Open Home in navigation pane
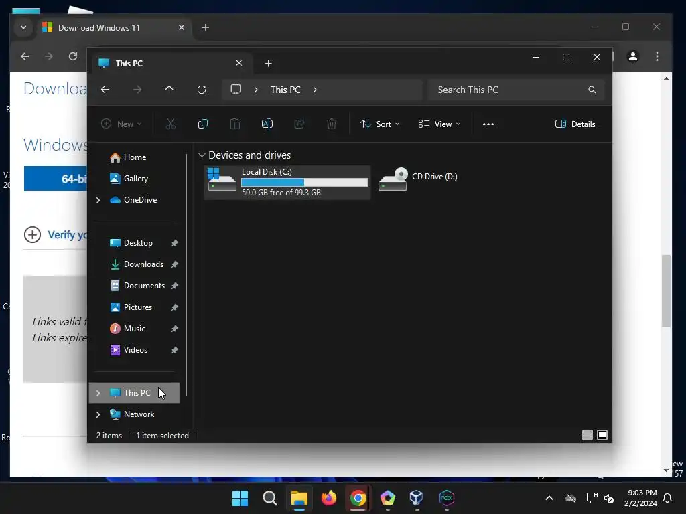 (134, 157)
